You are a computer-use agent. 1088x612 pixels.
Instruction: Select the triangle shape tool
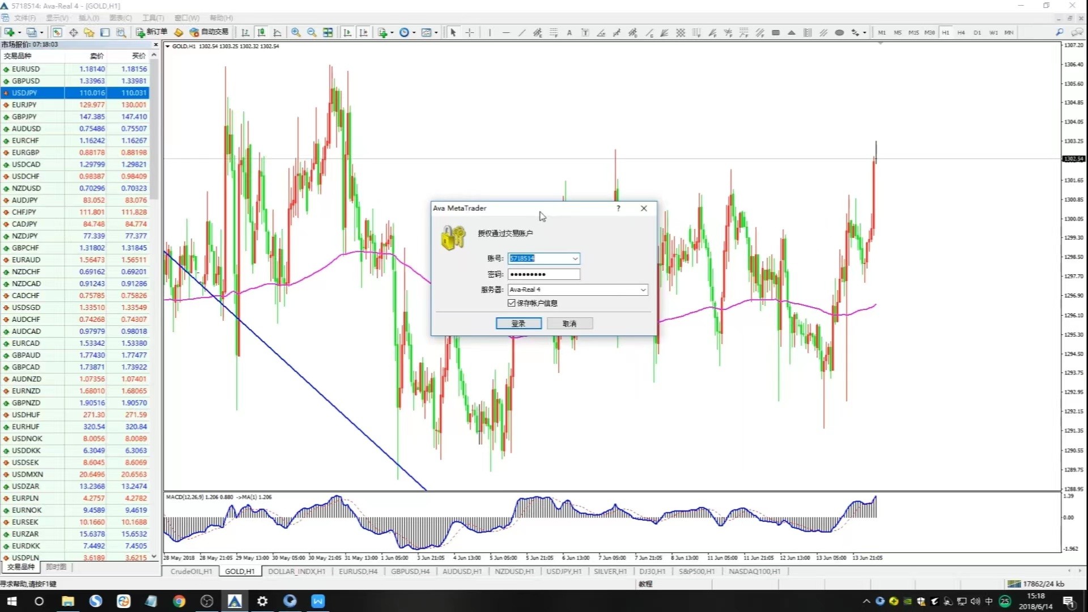[792, 32]
